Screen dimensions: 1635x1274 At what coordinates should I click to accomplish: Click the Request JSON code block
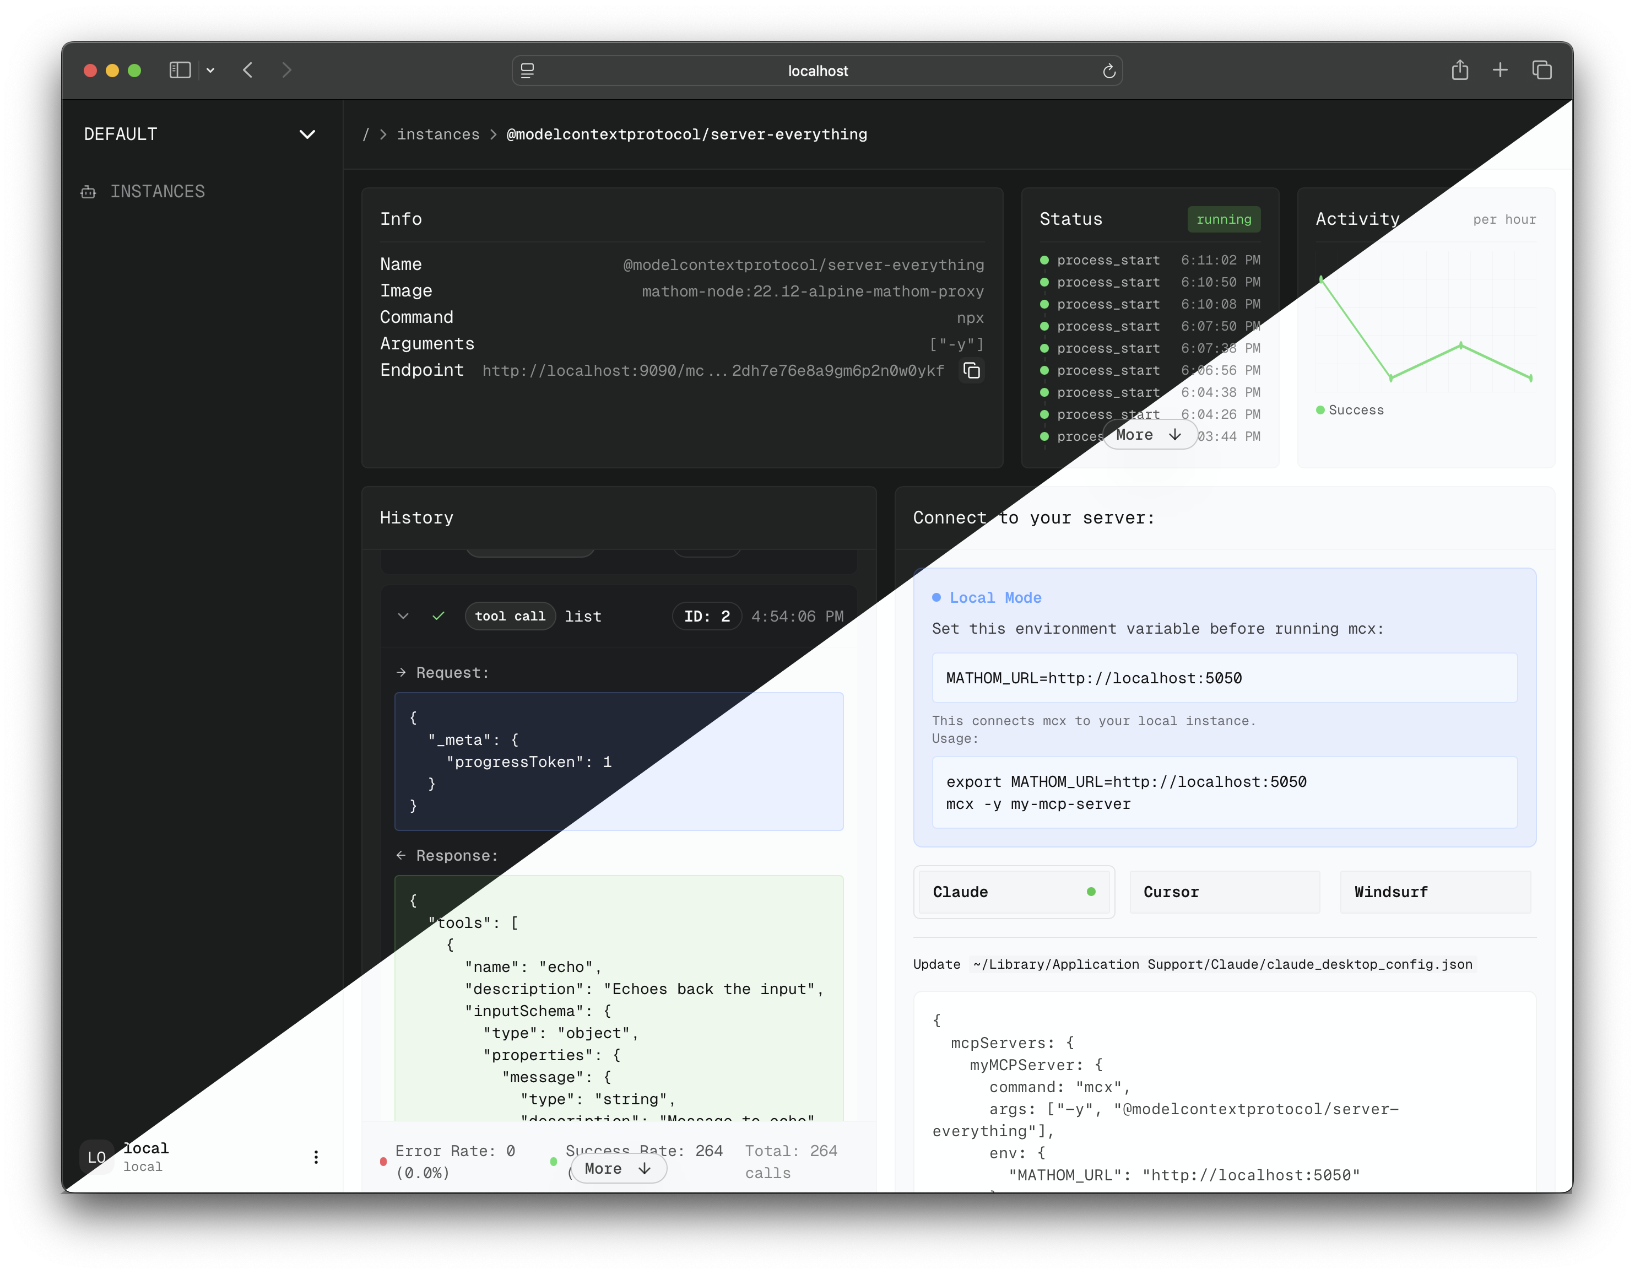[619, 762]
